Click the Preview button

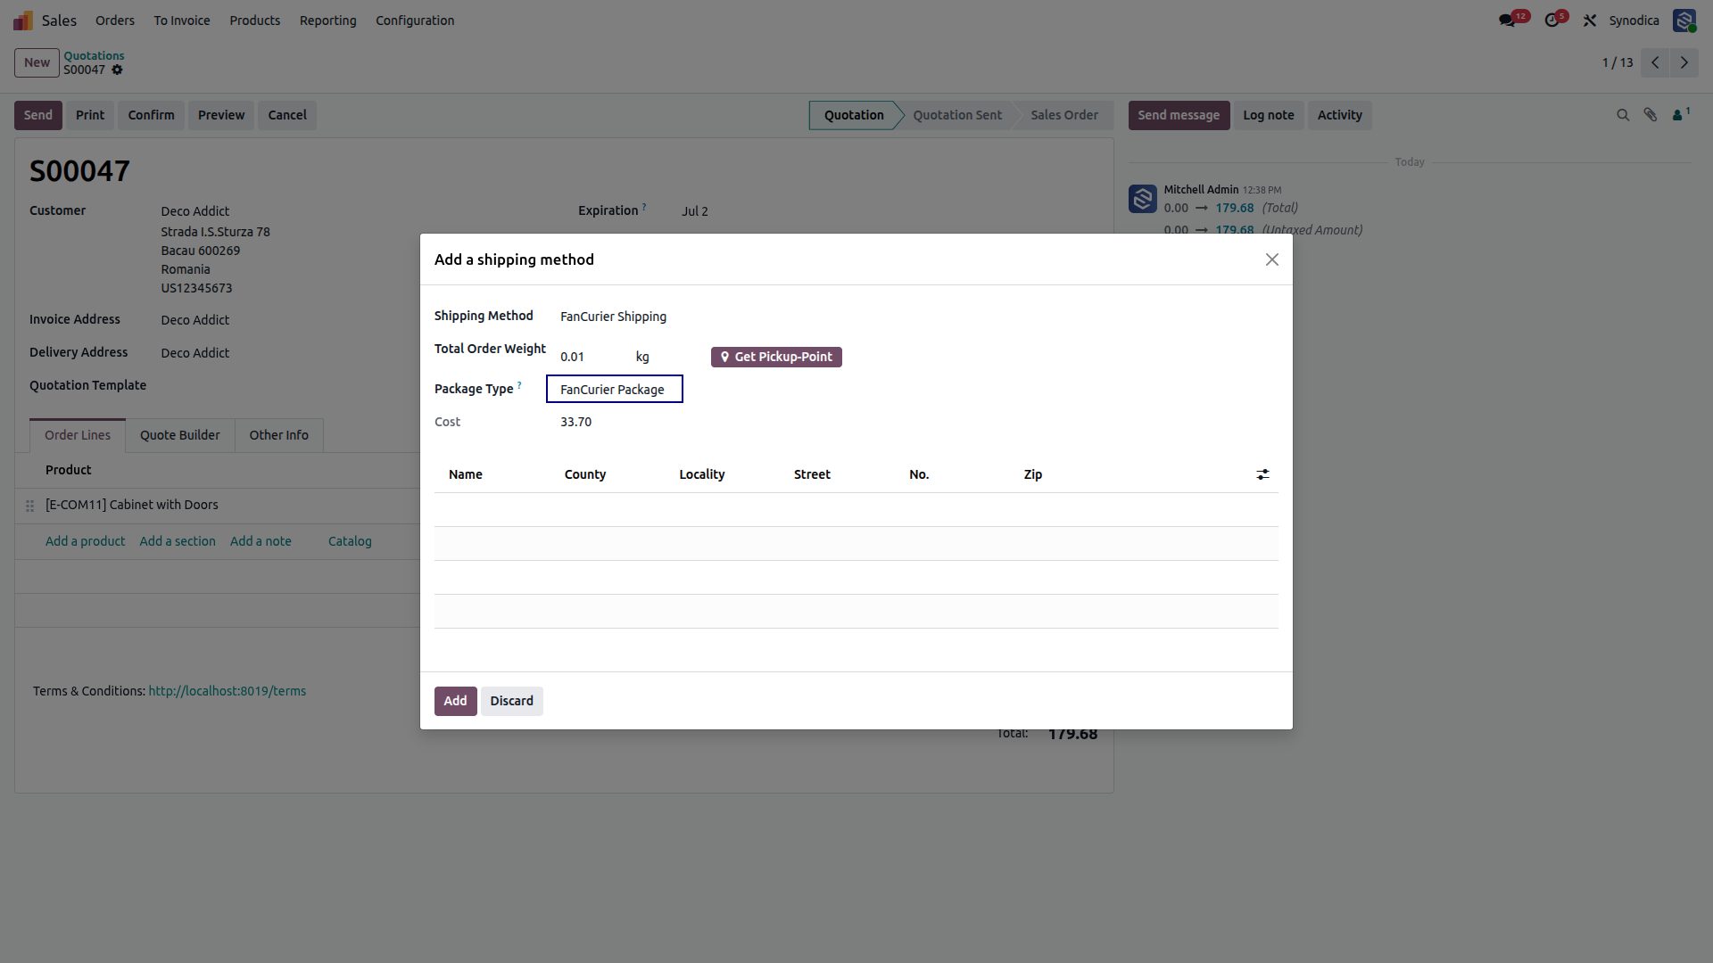pos(221,115)
